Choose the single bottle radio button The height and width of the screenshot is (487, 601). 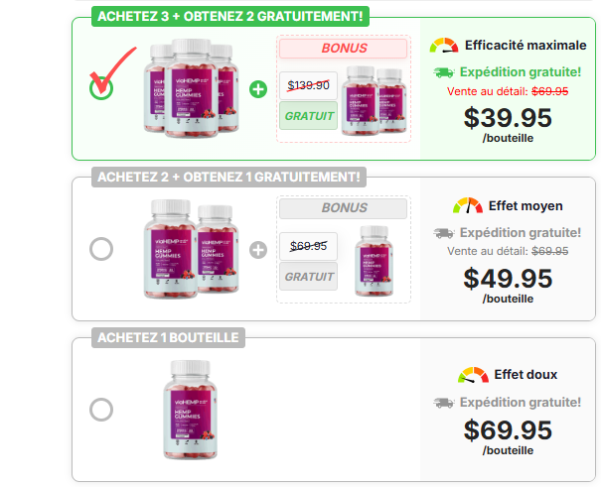tap(101, 410)
